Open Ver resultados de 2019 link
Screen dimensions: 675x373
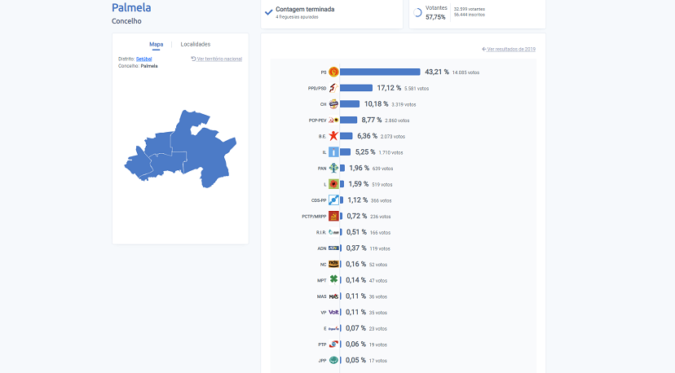(x=509, y=49)
